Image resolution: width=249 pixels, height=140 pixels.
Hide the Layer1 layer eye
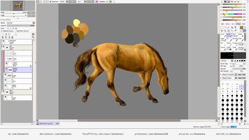(x=6, y=69)
